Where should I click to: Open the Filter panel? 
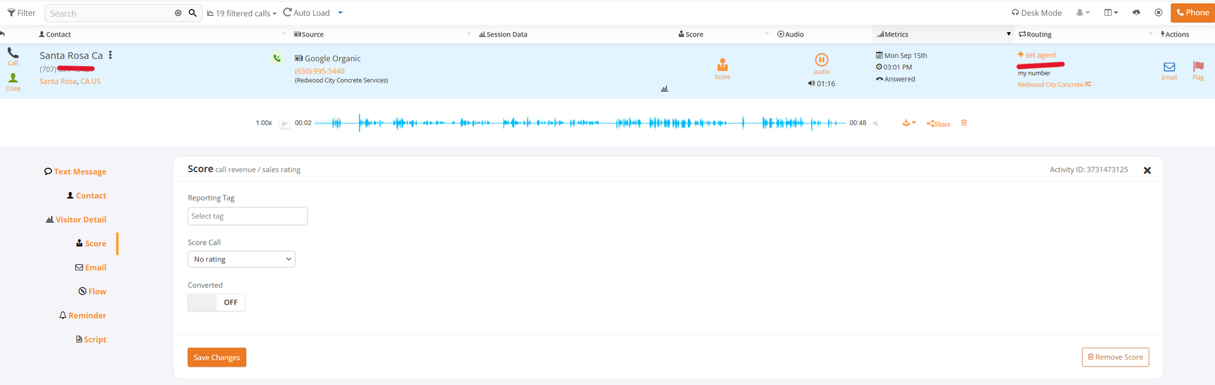(22, 13)
